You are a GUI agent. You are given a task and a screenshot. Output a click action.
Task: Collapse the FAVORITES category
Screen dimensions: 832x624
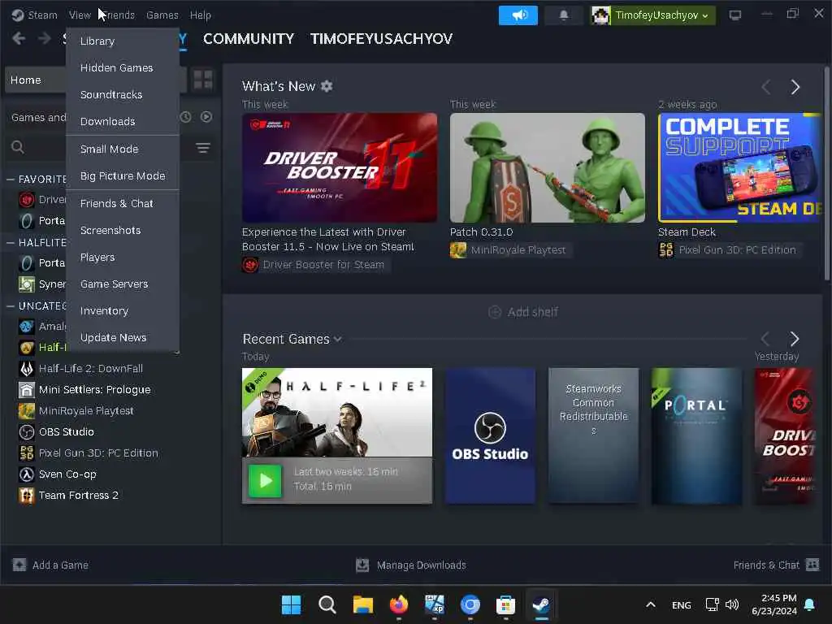click(x=10, y=180)
